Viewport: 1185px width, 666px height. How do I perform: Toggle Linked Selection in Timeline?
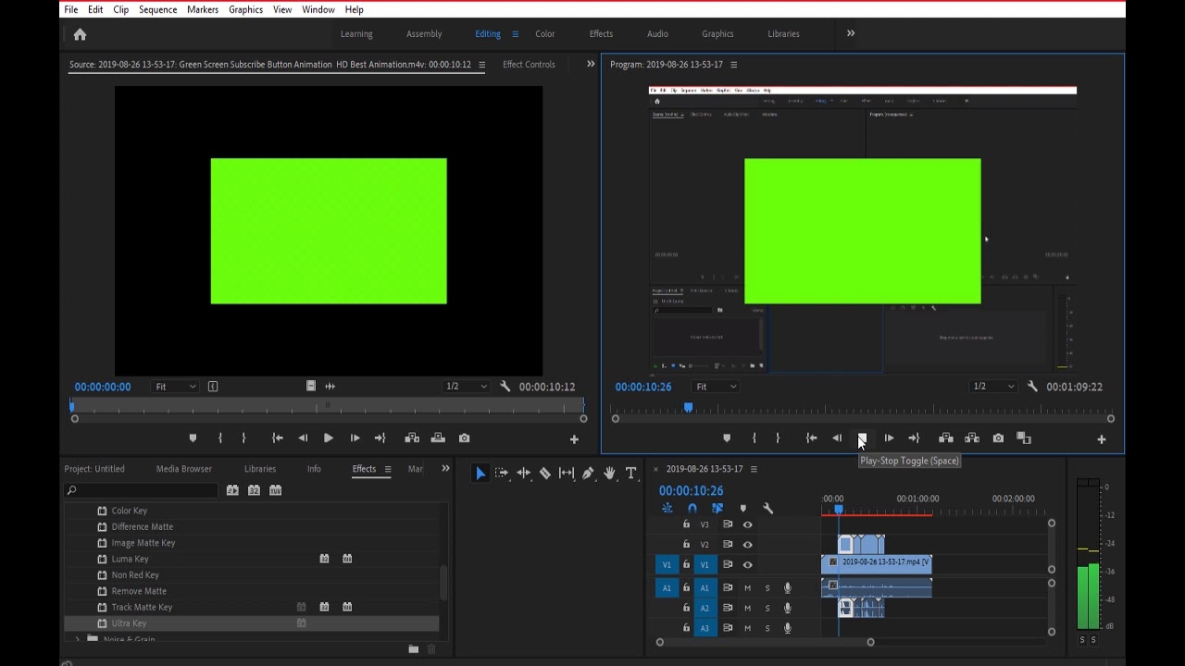pos(717,508)
